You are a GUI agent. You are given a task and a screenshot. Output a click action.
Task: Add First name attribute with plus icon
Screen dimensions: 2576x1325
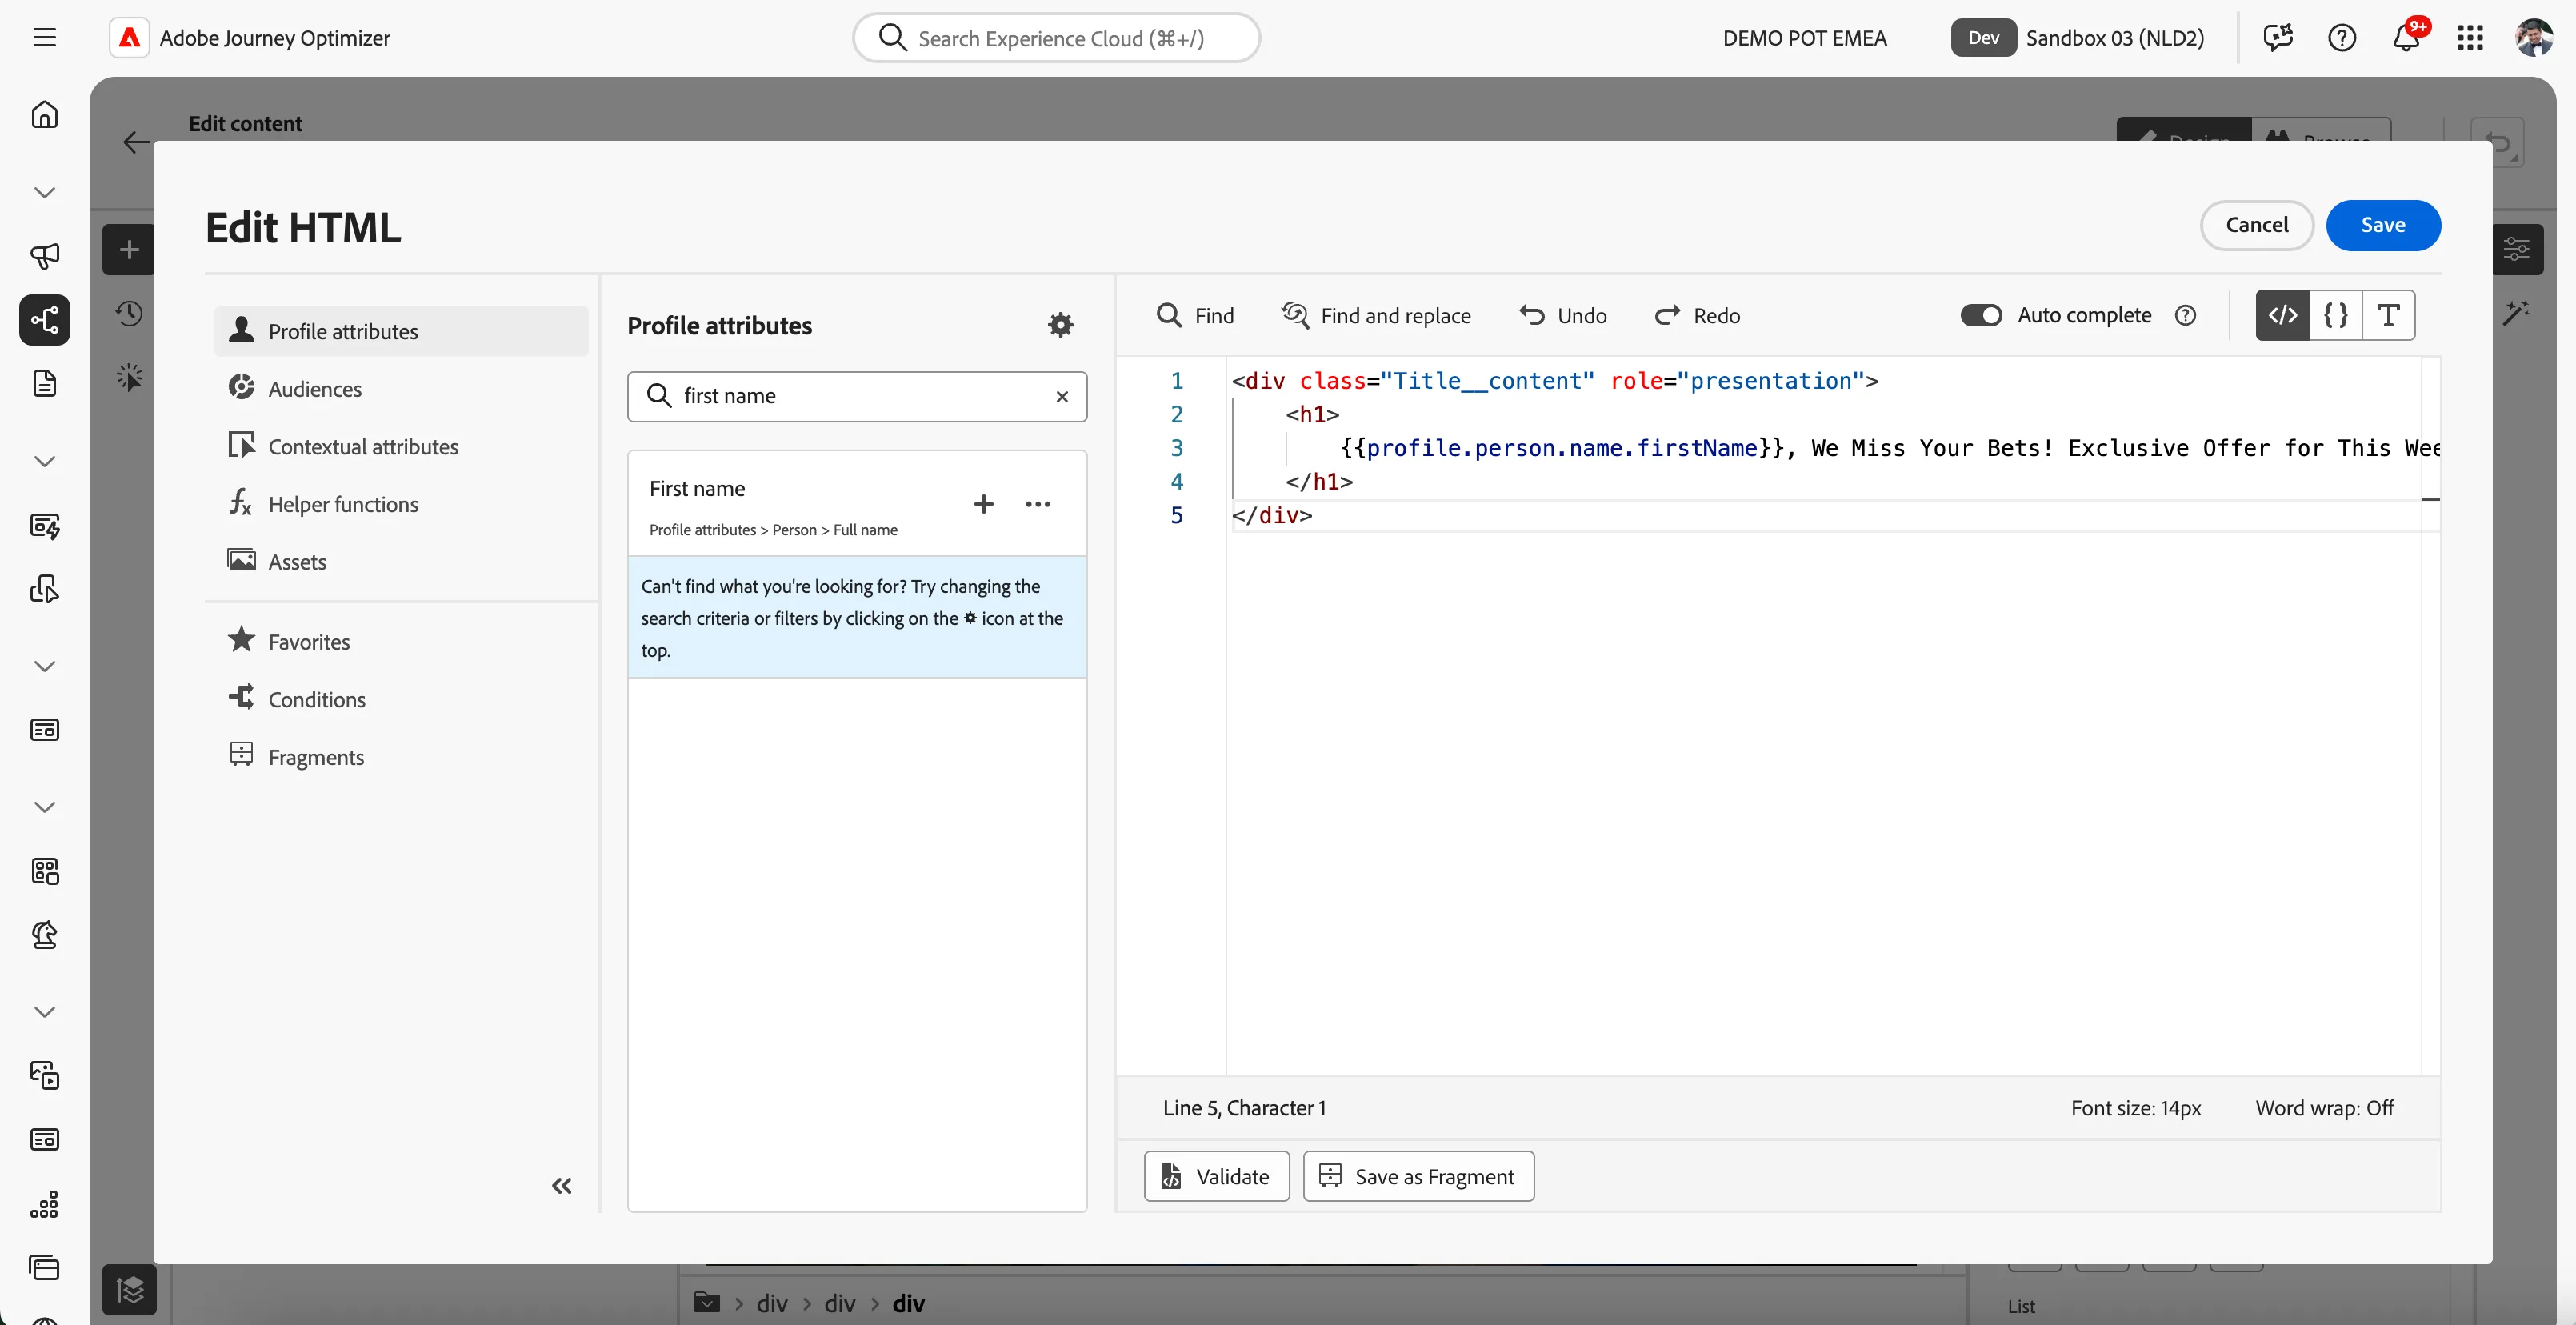coord(983,504)
